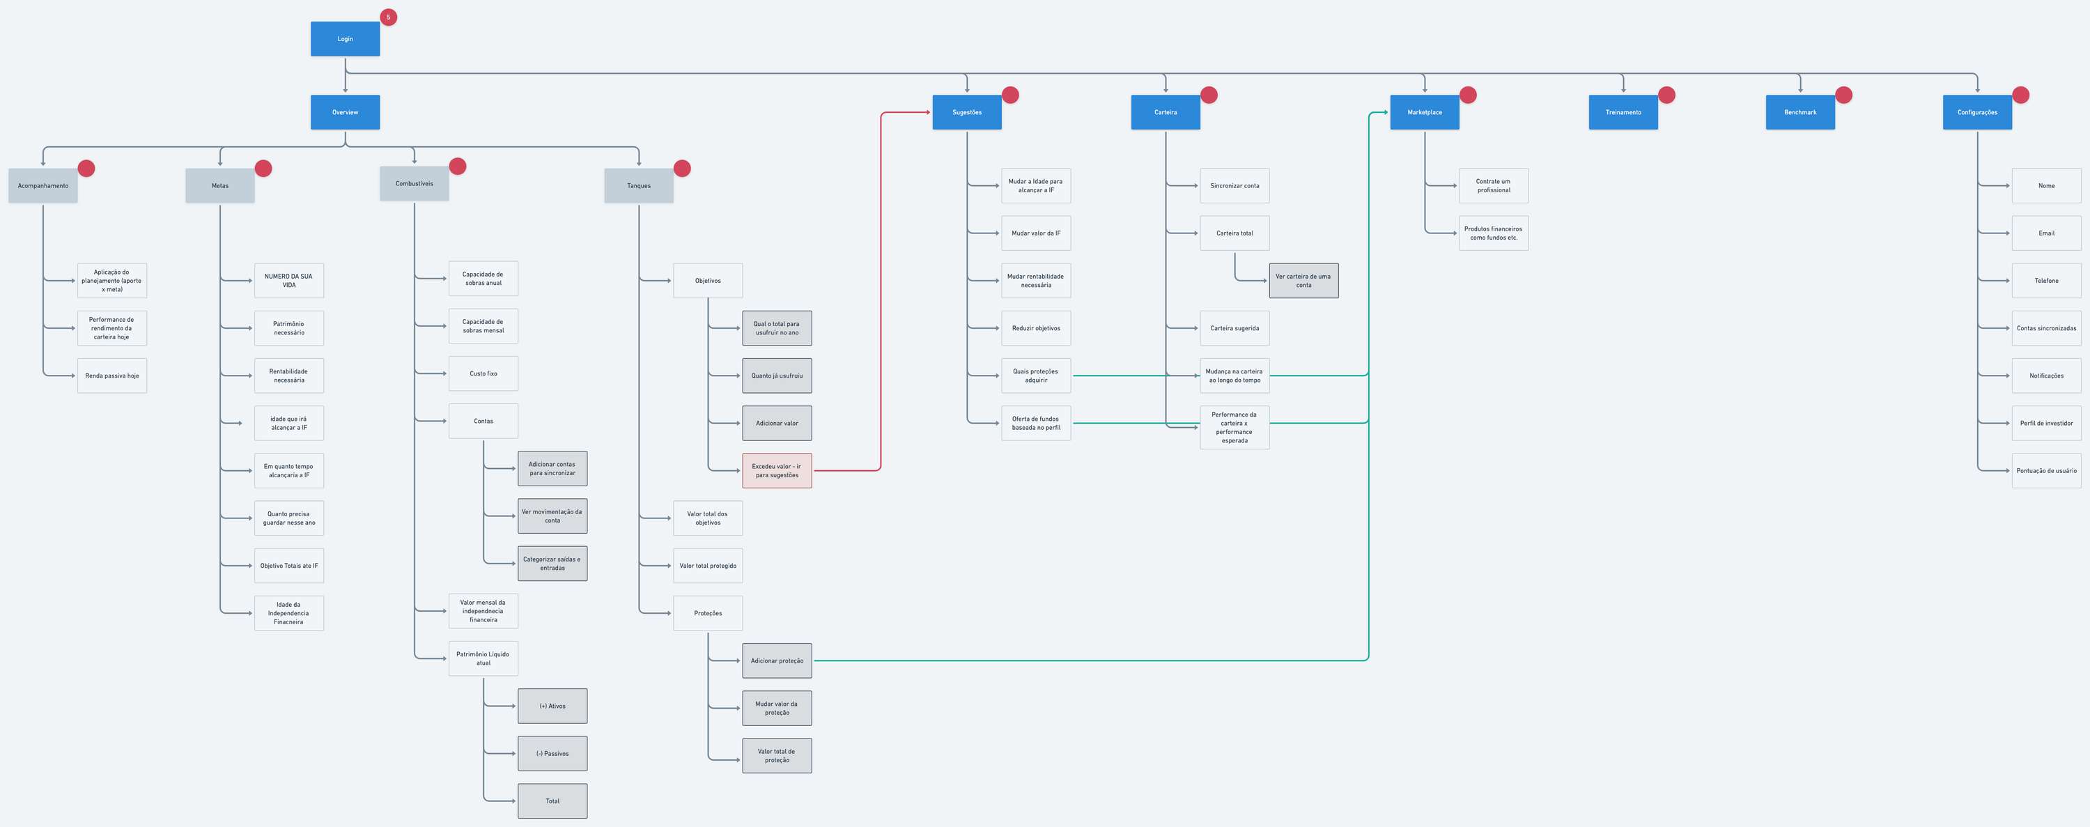Select the Combustíveis node

coord(415,183)
